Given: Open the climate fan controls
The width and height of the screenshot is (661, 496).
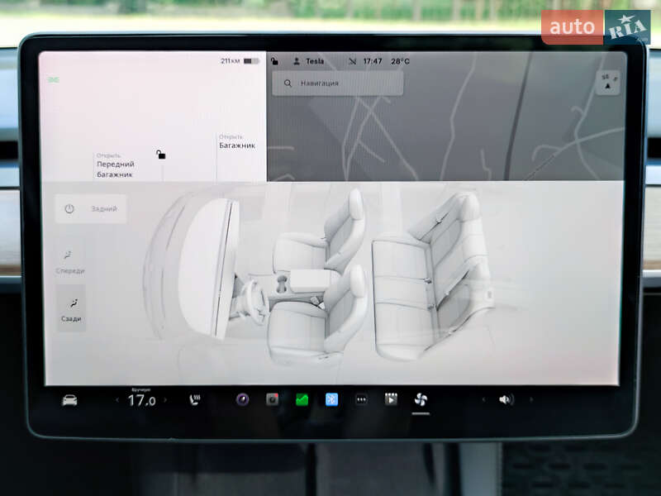Looking at the screenshot, I should click(421, 401).
